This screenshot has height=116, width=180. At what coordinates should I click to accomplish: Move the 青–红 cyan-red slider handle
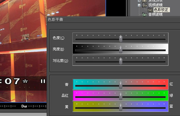(x=121, y=85)
